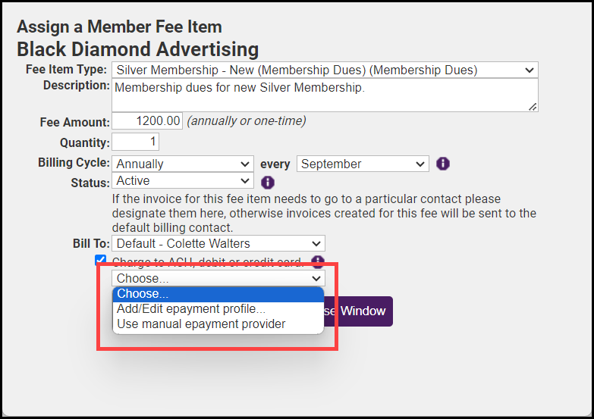
Task: Click the info icon next to Status
Action: pos(267,182)
